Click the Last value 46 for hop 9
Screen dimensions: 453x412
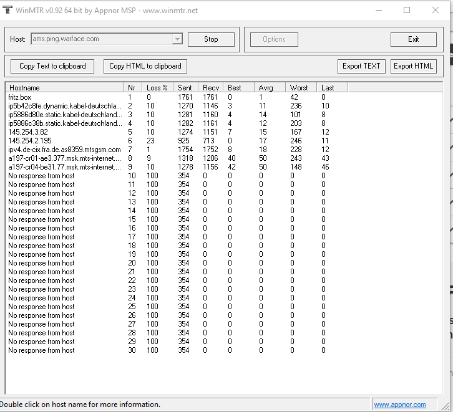(x=325, y=167)
